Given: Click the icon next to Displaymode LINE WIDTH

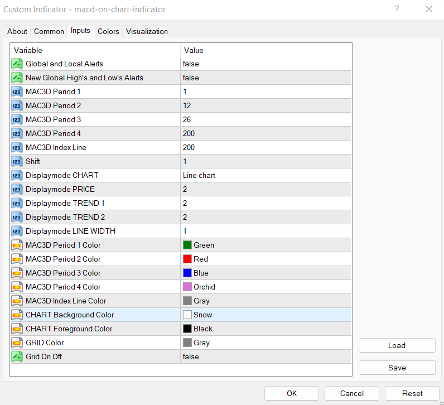Looking at the screenshot, I should 17,231.
